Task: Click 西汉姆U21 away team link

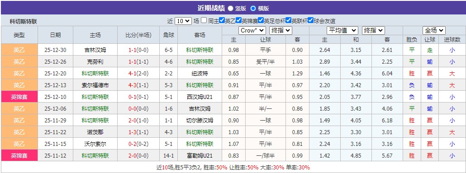Action: click(x=200, y=97)
